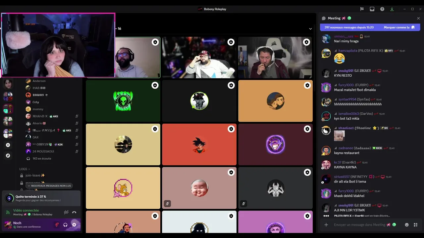Select the Goku avatar participant tile
This screenshot has width=424, height=238.
point(199,144)
